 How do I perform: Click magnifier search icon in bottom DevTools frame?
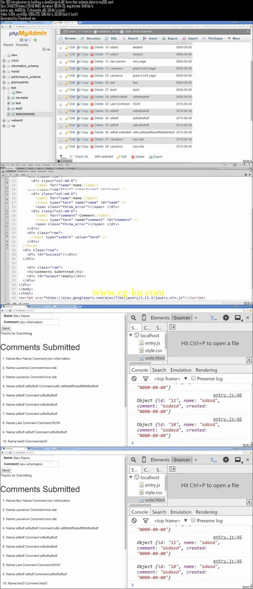pos(133,460)
